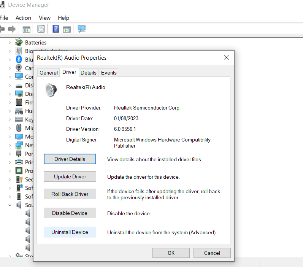Image resolution: width=303 pixels, height=267 pixels.
Task: Open the View menu
Action: (x=44, y=18)
